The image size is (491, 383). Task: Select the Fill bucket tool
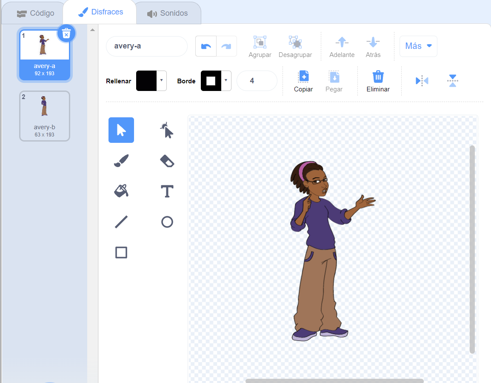(x=121, y=191)
